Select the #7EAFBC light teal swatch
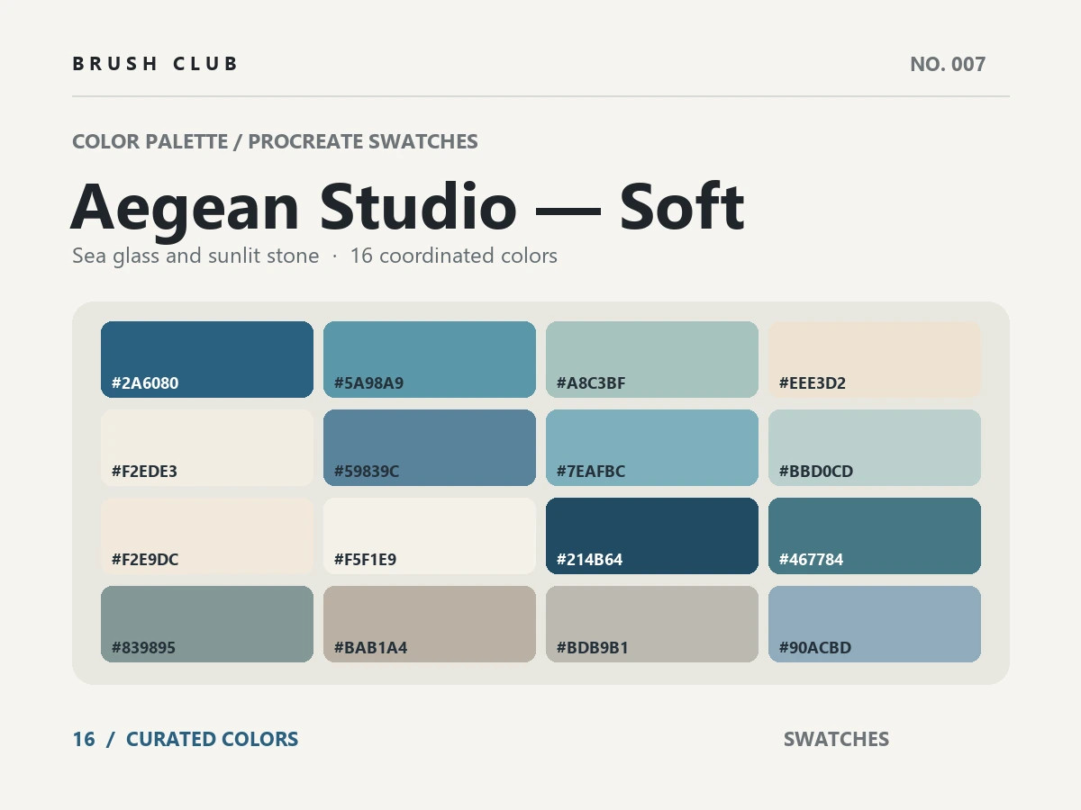 click(x=652, y=447)
